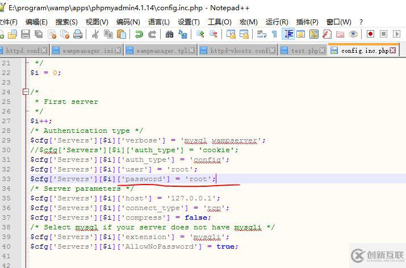Image resolution: width=406 pixels, height=268 pixels.
Task: Switch to the test.php tab
Action: (303, 51)
